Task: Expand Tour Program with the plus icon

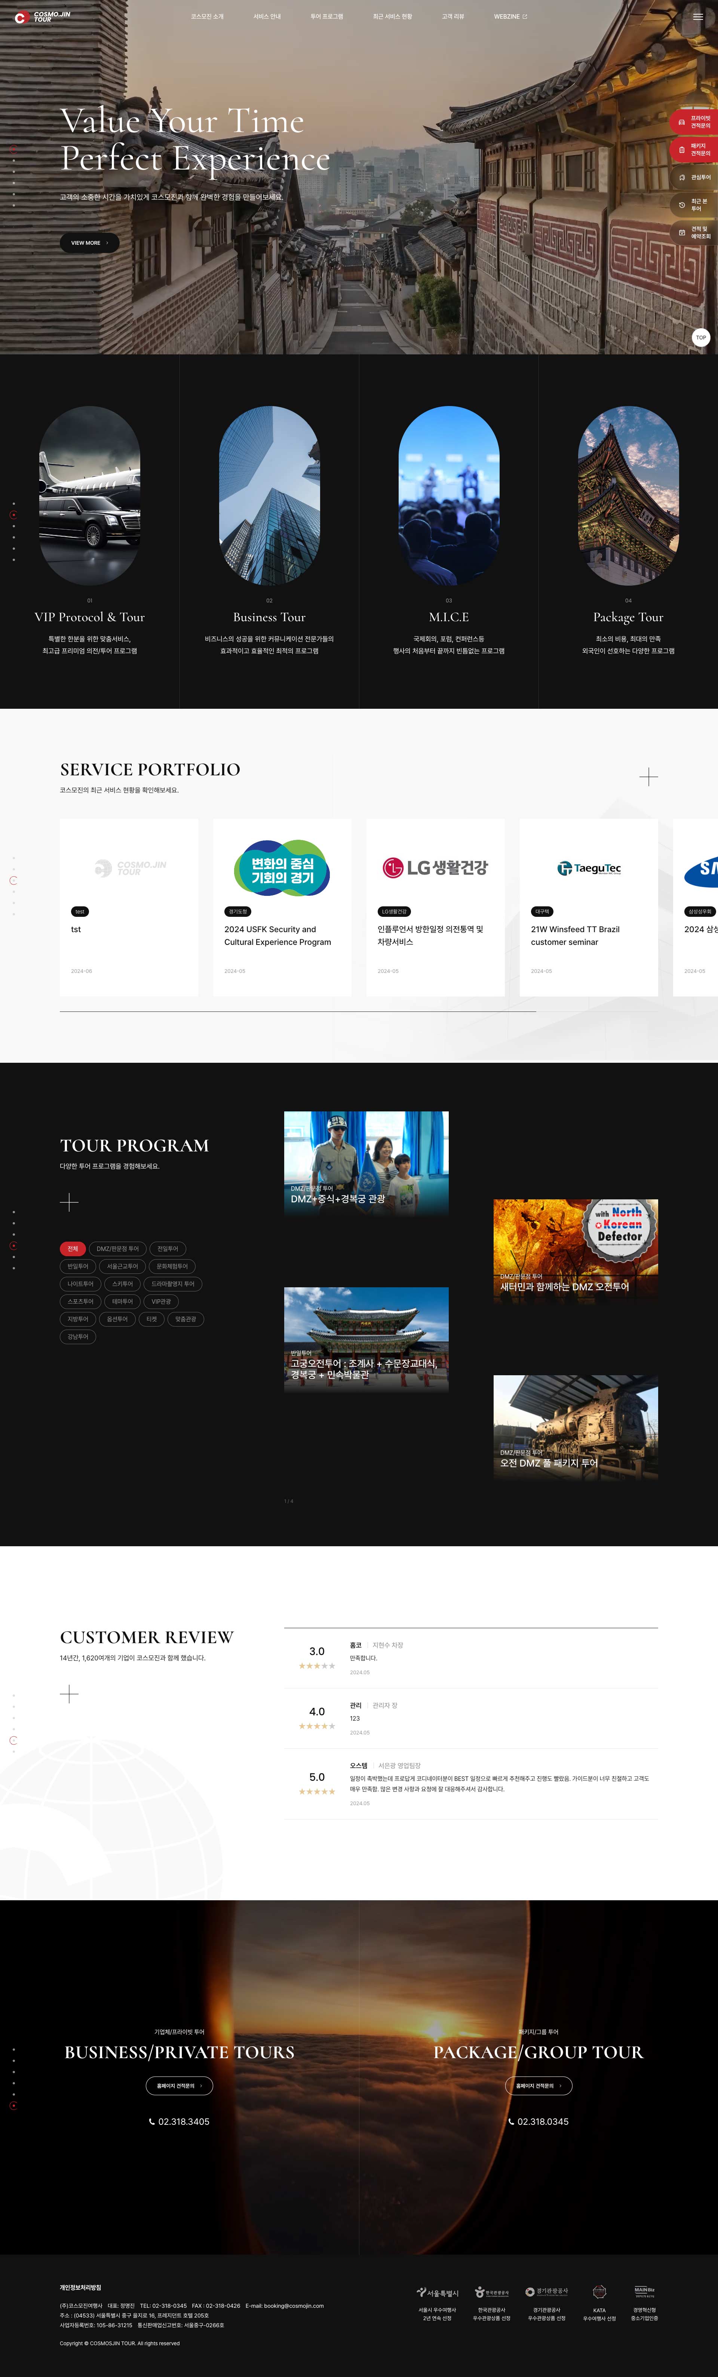Action: [69, 1202]
